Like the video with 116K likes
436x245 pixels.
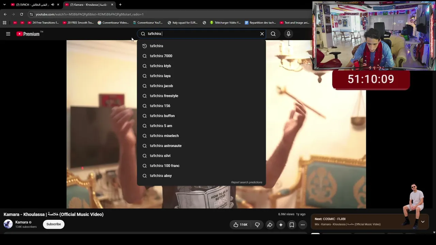click(240, 225)
